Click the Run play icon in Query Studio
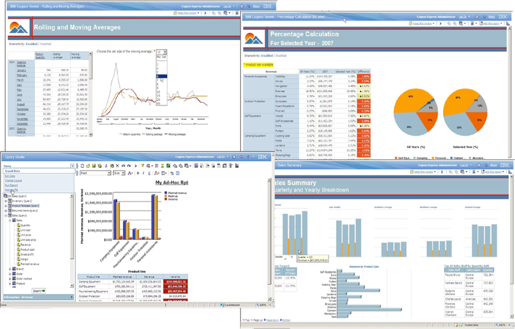This screenshot has height=329, width=515. tap(136, 166)
